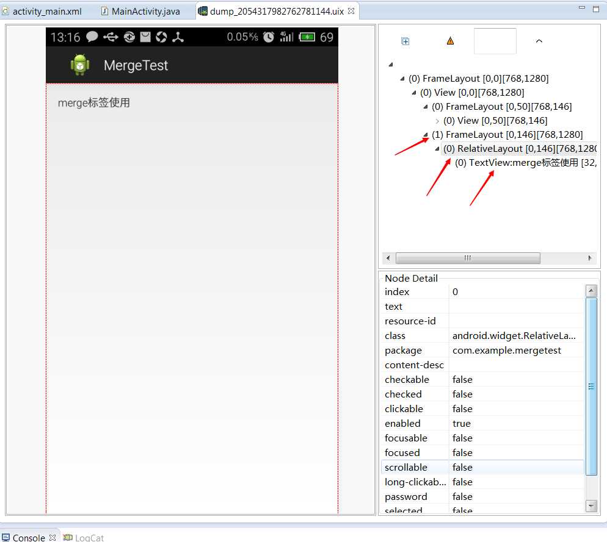Image resolution: width=607 pixels, height=542 pixels.
Task: Click the Android robot app icon beside MergeTest
Action: [80, 65]
